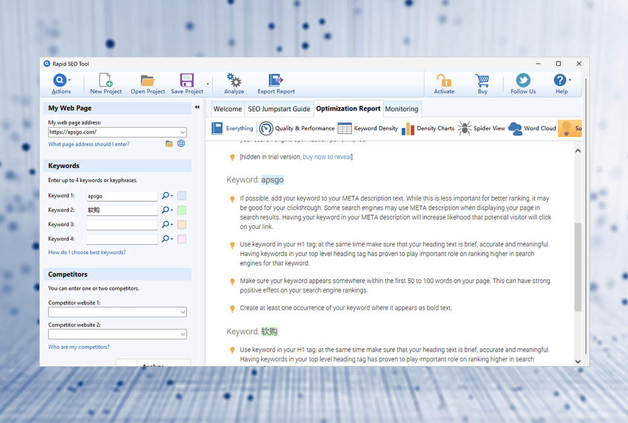
Task: Show the Everything report view
Action: click(232, 128)
